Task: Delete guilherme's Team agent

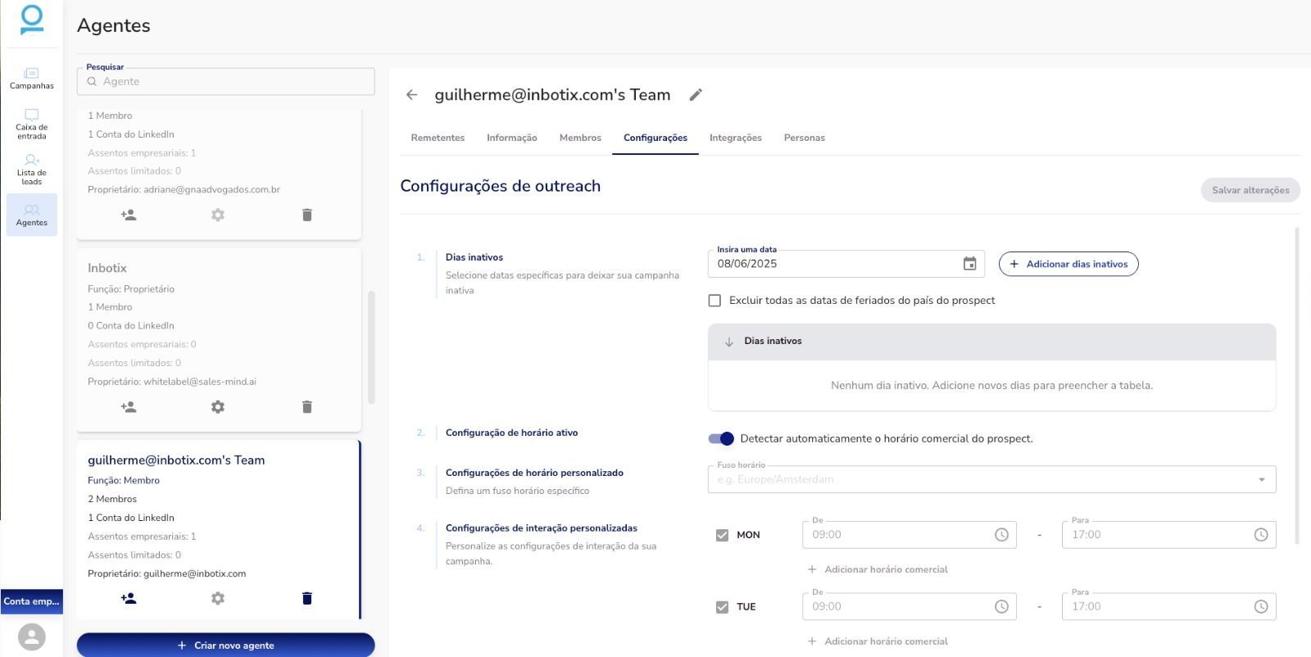Action: (x=307, y=598)
